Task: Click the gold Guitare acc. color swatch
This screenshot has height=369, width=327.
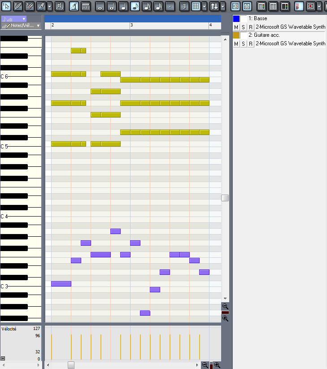Action: click(236, 35)
